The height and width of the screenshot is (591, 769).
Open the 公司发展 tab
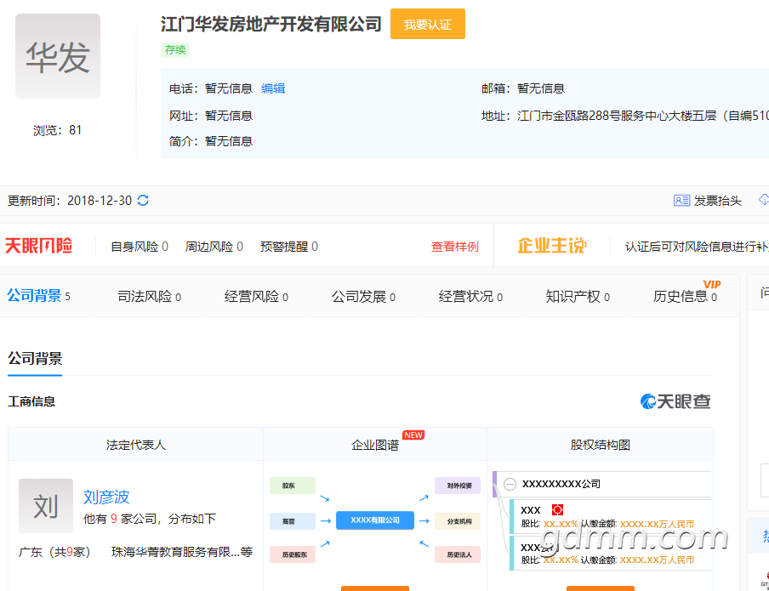(363, 296)
